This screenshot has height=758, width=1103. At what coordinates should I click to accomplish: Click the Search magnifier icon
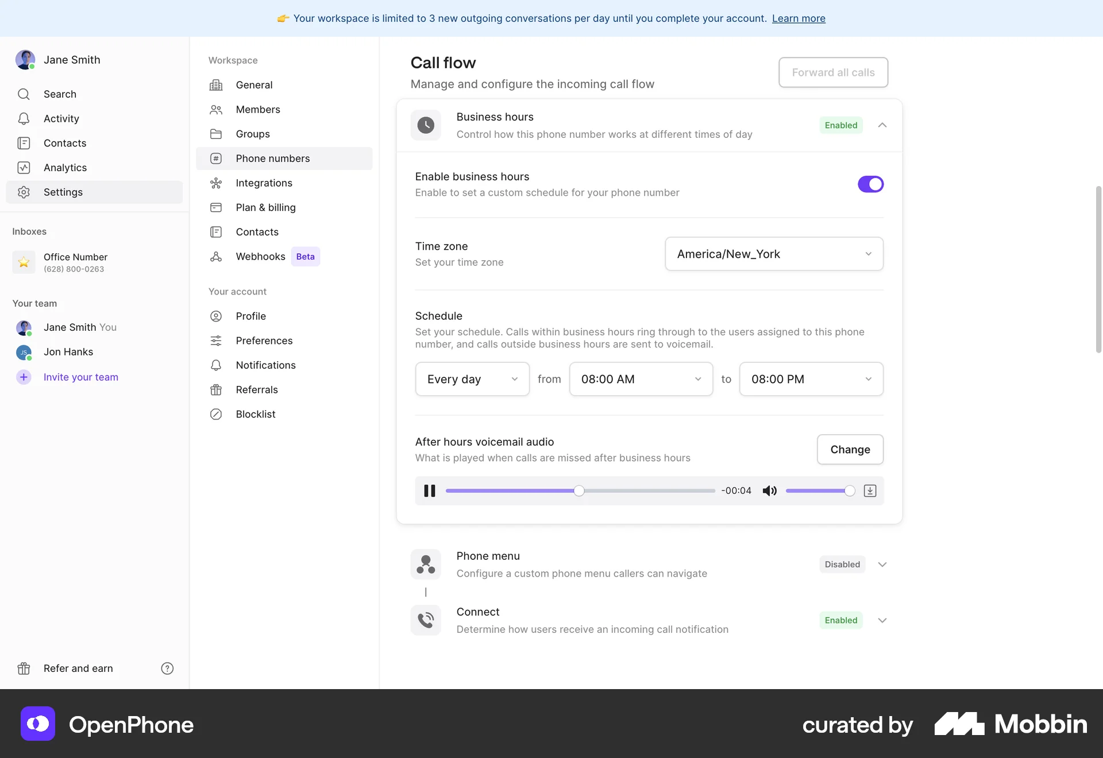point(24,94)
